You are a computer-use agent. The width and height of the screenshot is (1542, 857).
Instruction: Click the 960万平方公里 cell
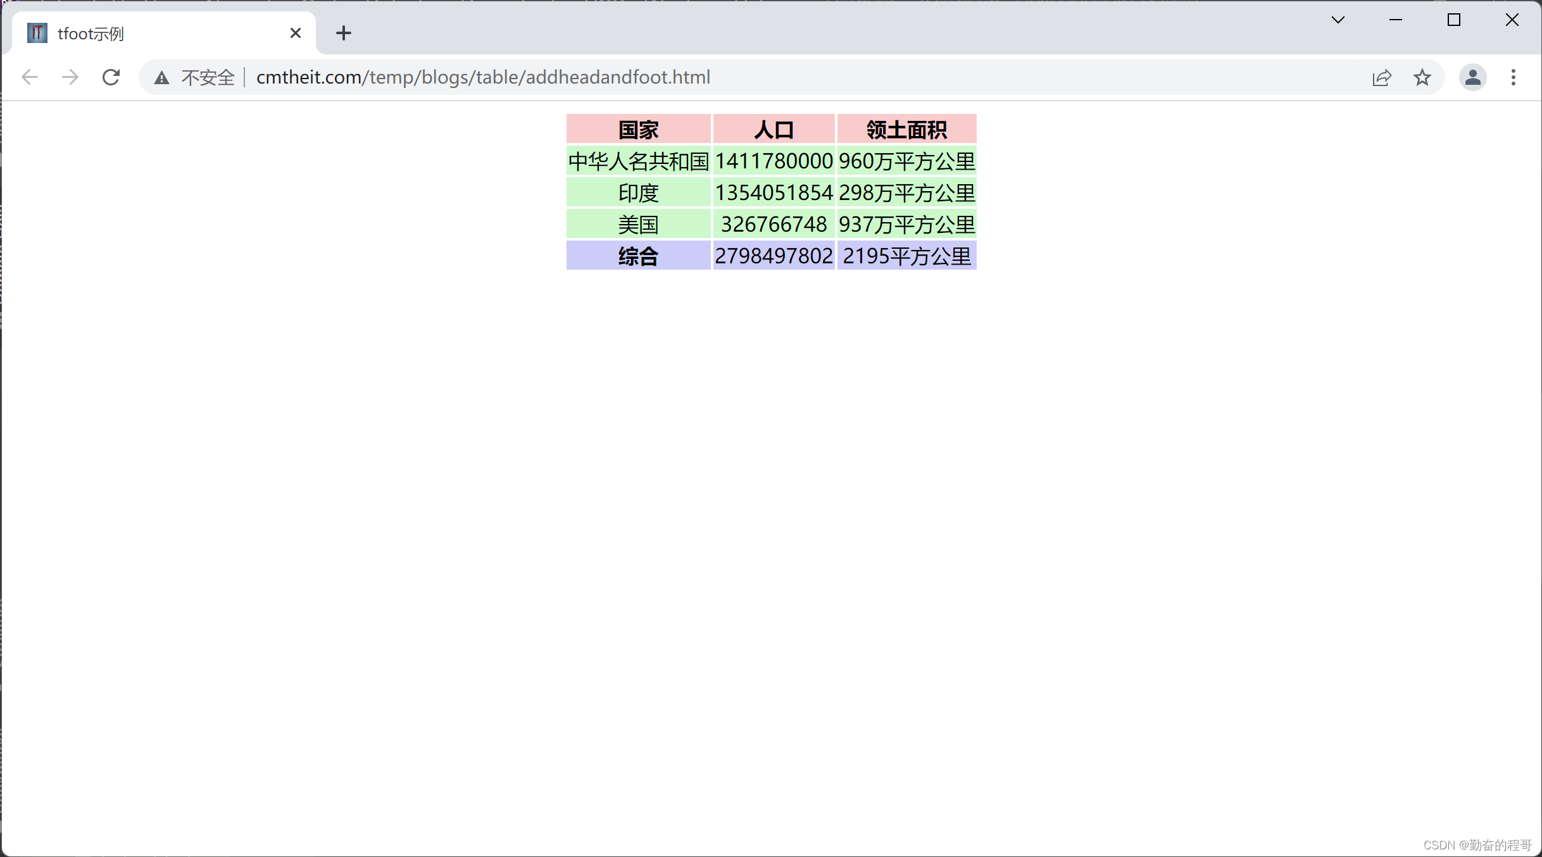tap(907, 161)
